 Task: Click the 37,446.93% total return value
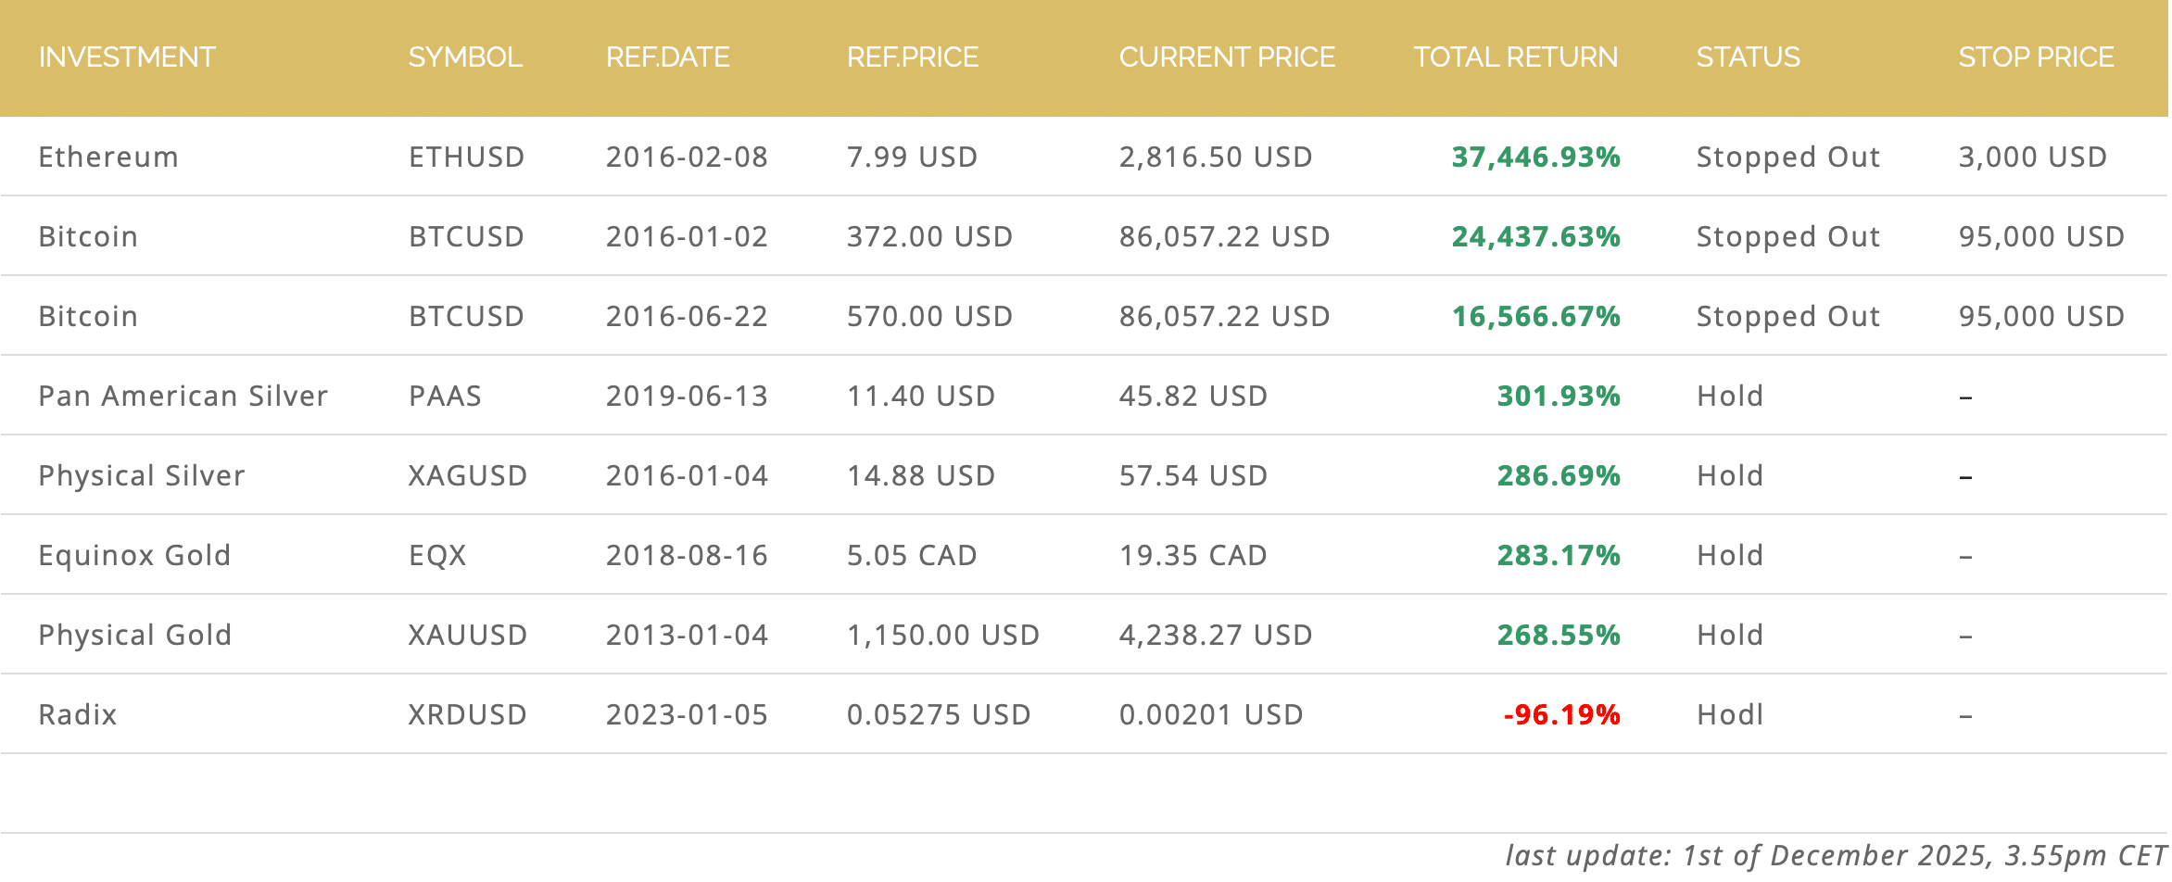coord(1534,157)
